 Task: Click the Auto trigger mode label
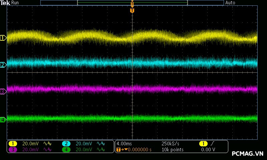[230, 3]
